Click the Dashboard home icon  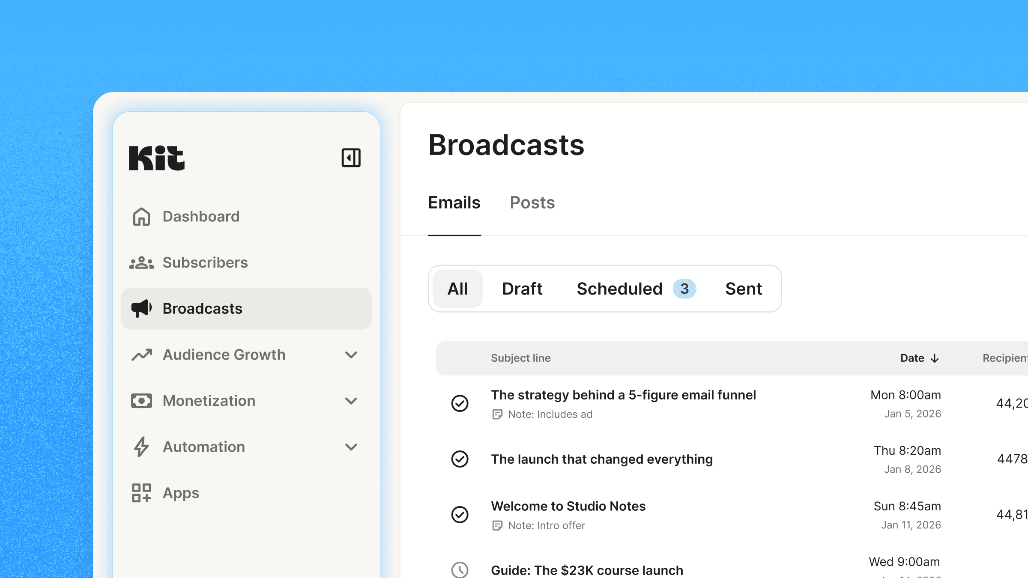(141, 217)
